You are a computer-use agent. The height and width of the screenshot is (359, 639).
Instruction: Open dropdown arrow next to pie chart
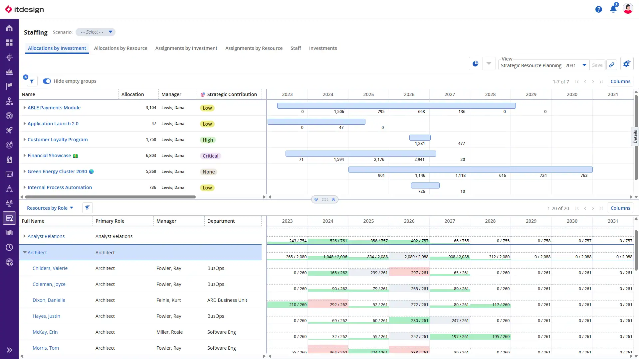pos(489,64)
